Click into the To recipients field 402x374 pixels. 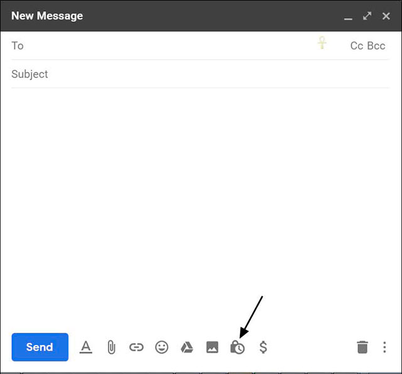click(157, 46)
